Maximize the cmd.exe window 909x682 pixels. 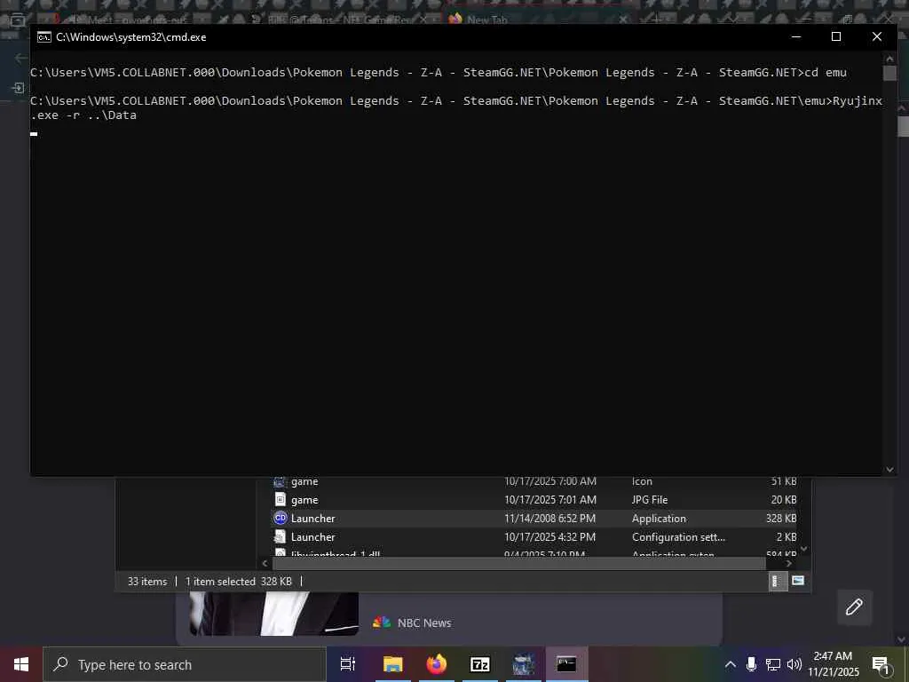836,36
